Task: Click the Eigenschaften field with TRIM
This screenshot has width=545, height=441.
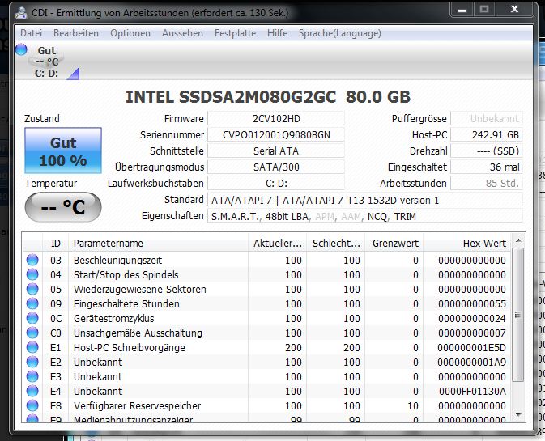Action: pyautogui.click(x=365, y=216)
